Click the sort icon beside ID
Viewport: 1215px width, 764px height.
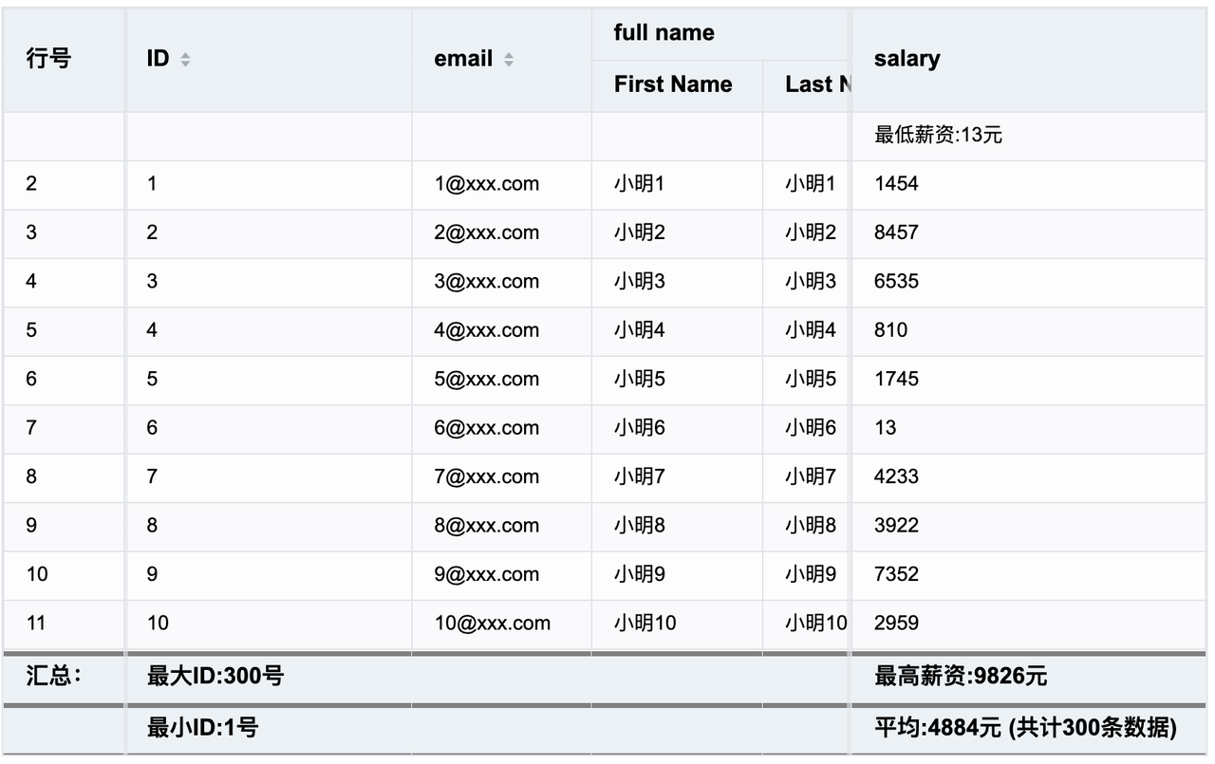pyautogui.click(x=185, y=59)
